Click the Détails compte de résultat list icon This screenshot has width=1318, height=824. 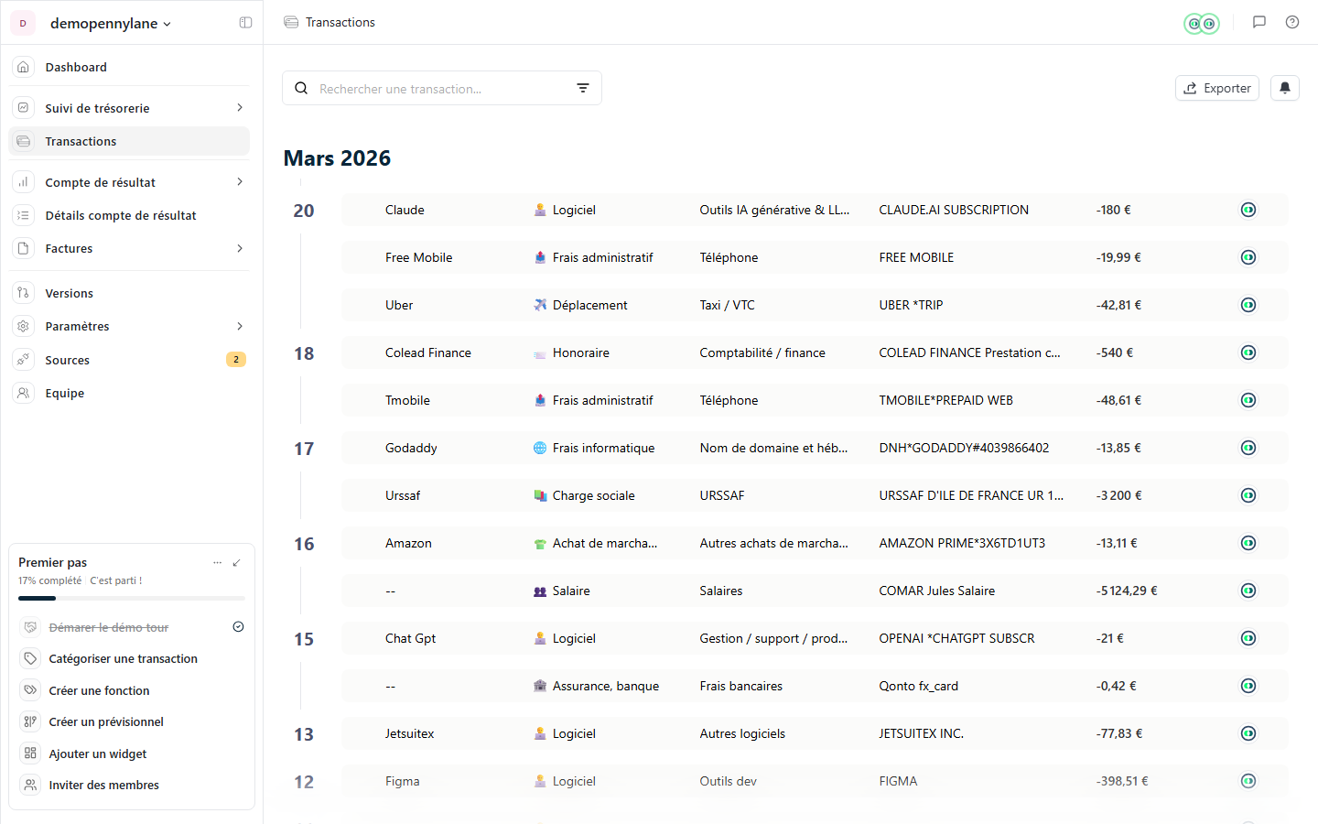tap(24, 215)
